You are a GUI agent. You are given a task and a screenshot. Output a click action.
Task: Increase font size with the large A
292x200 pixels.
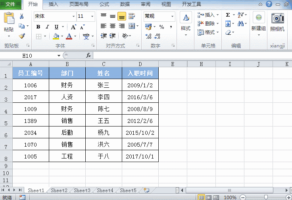[x=73, y=27]
